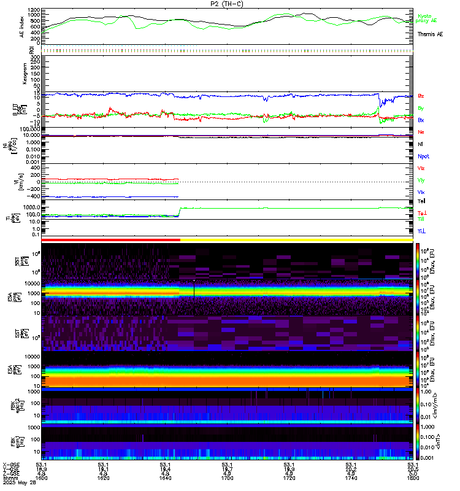Click the date label '2025 May 28'
This screenshot has width=460, height=491.
pos(20,483)
